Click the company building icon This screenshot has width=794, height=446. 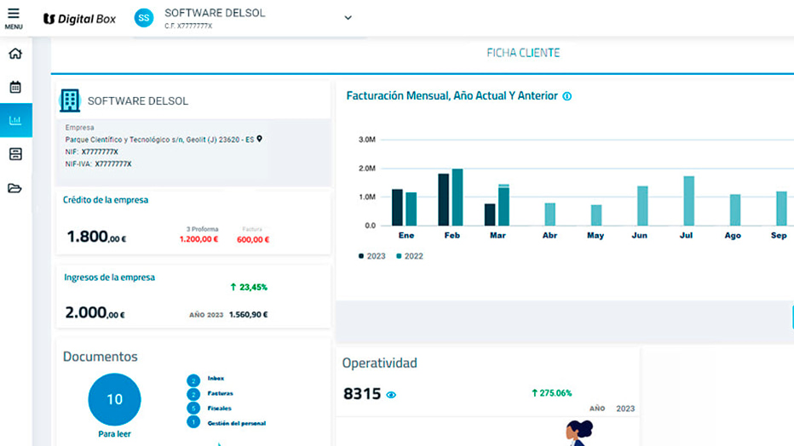click(x=70, y=100)
